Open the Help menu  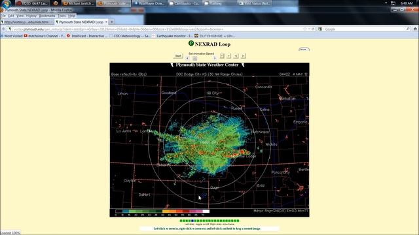71,16
